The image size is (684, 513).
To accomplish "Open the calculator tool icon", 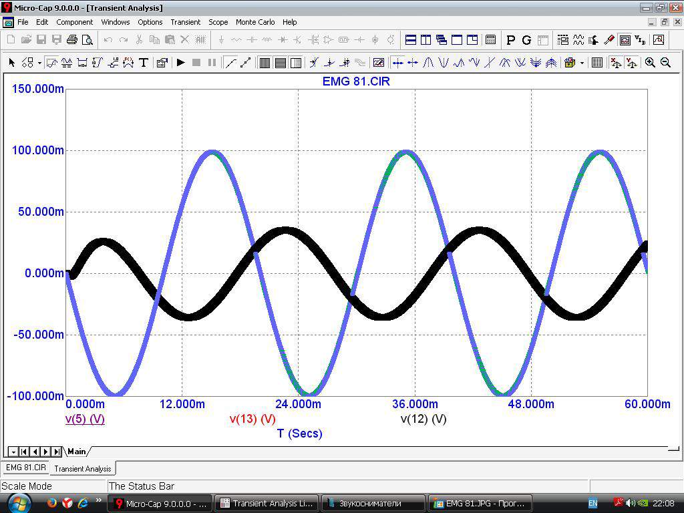I will click(490, 40).
